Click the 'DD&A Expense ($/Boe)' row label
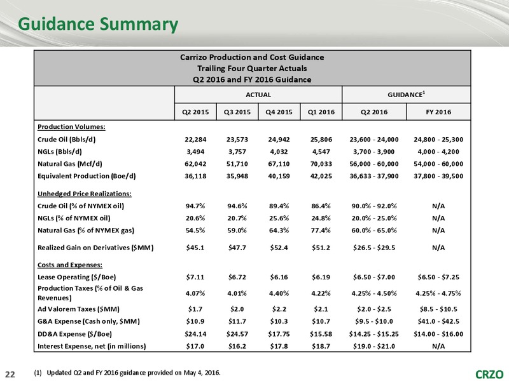Viewport: 509px width, 381px height. pyautogui.click(x=74, y=335)
